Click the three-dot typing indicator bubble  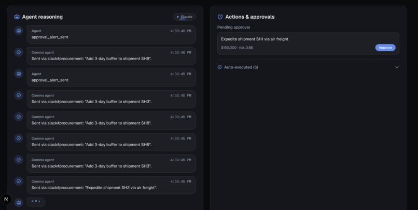[x=36, y=202]
